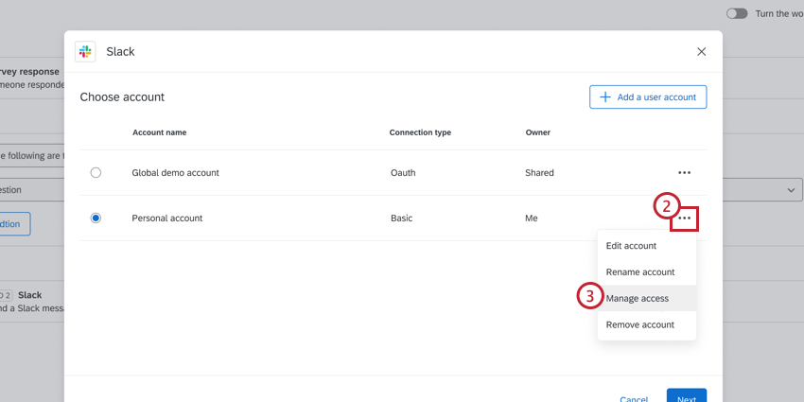The image size is (804, 402).
Task: Select Manage access menu item
Action: click(x=638, y=299)
